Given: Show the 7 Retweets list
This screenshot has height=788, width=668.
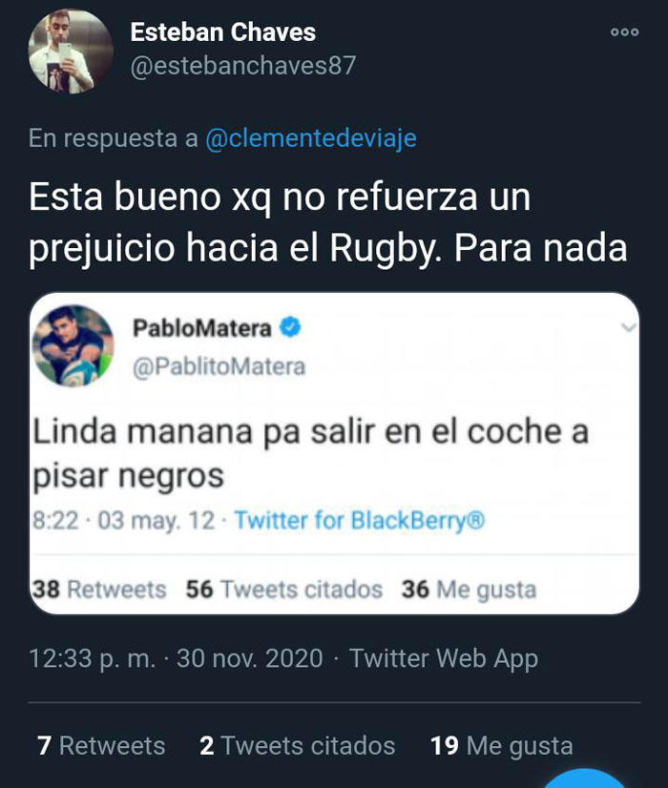Looking at the screenshot, I should pos(101,745).
